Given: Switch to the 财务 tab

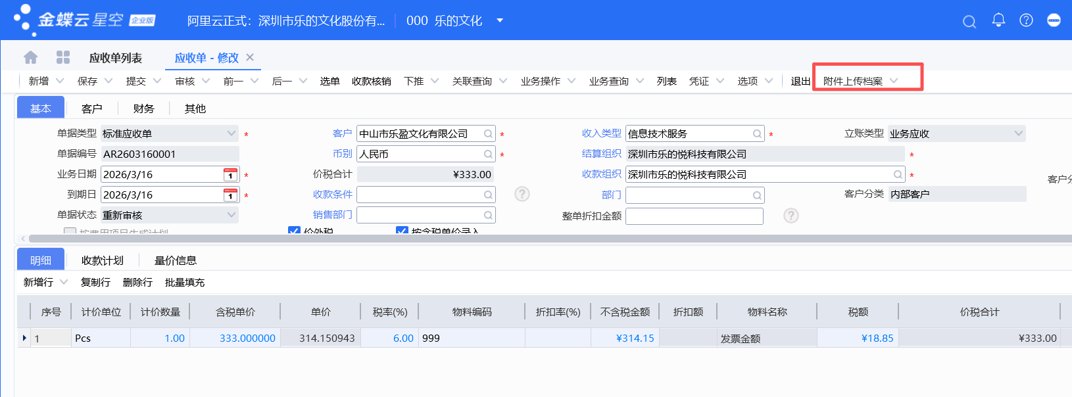Looking at the screenshot, I should coord(143,108).
